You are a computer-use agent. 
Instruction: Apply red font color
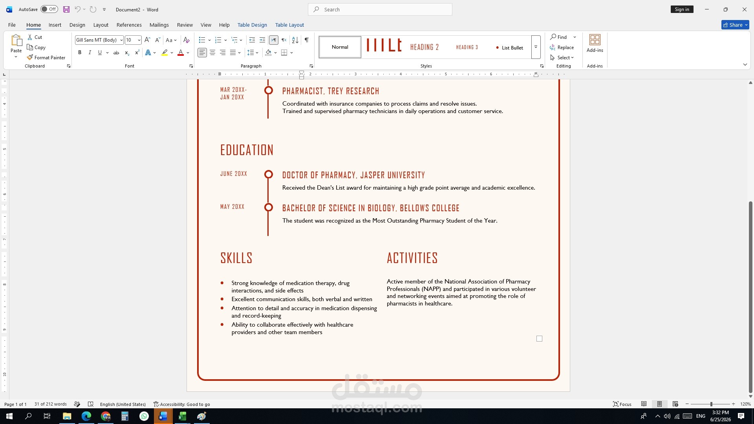[x=181, y=53]
